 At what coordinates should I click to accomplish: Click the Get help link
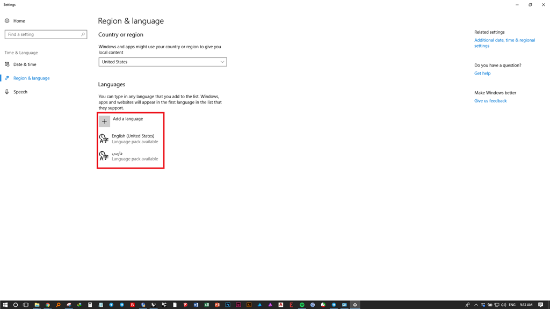point(482,73)
